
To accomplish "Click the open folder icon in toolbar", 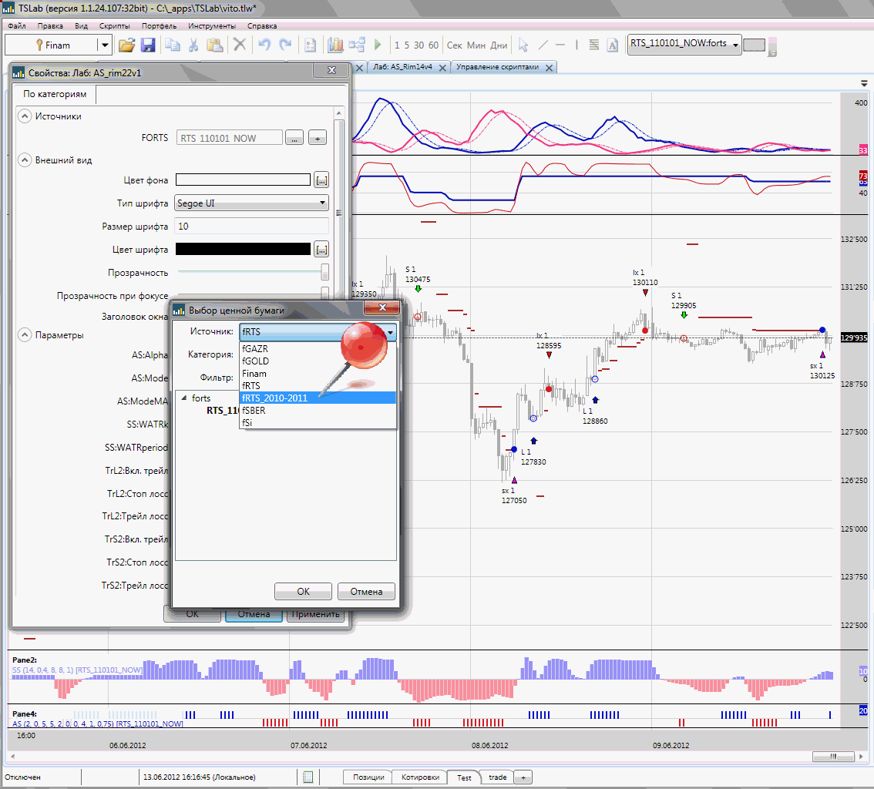I will click(x=127, y=45).
